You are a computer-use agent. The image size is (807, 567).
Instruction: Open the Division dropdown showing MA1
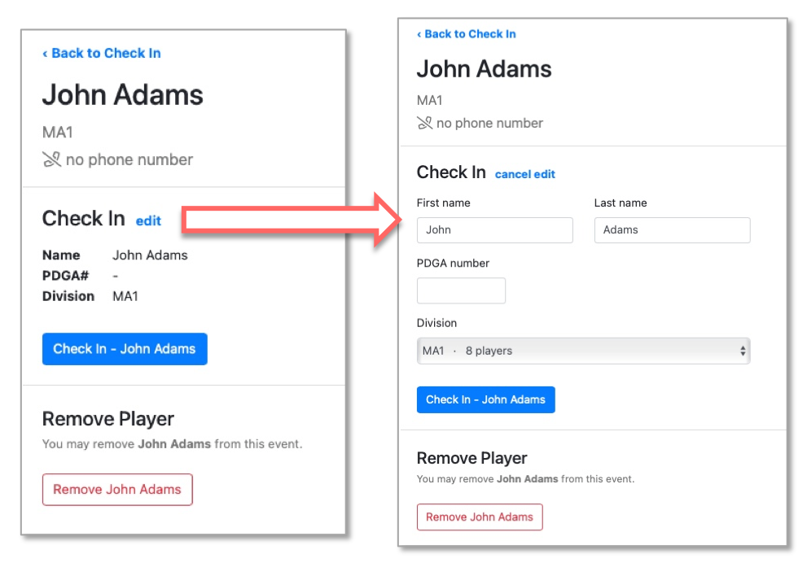click(x=583, y=351)
